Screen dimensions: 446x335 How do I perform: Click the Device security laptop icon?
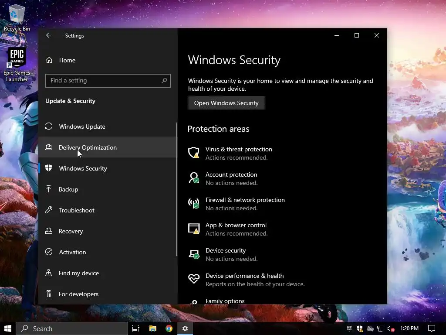click(194, 254)
